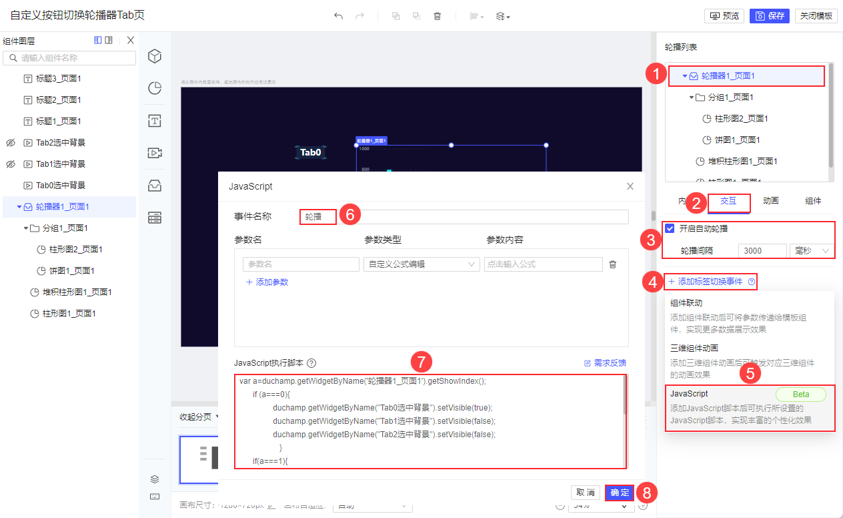The image size is (843, 518).
Task: Open the video media component icon
Action: click(155, 153)
